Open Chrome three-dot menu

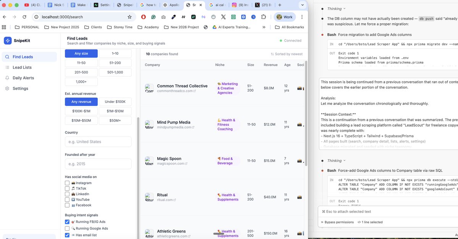(x=302, y=17)
